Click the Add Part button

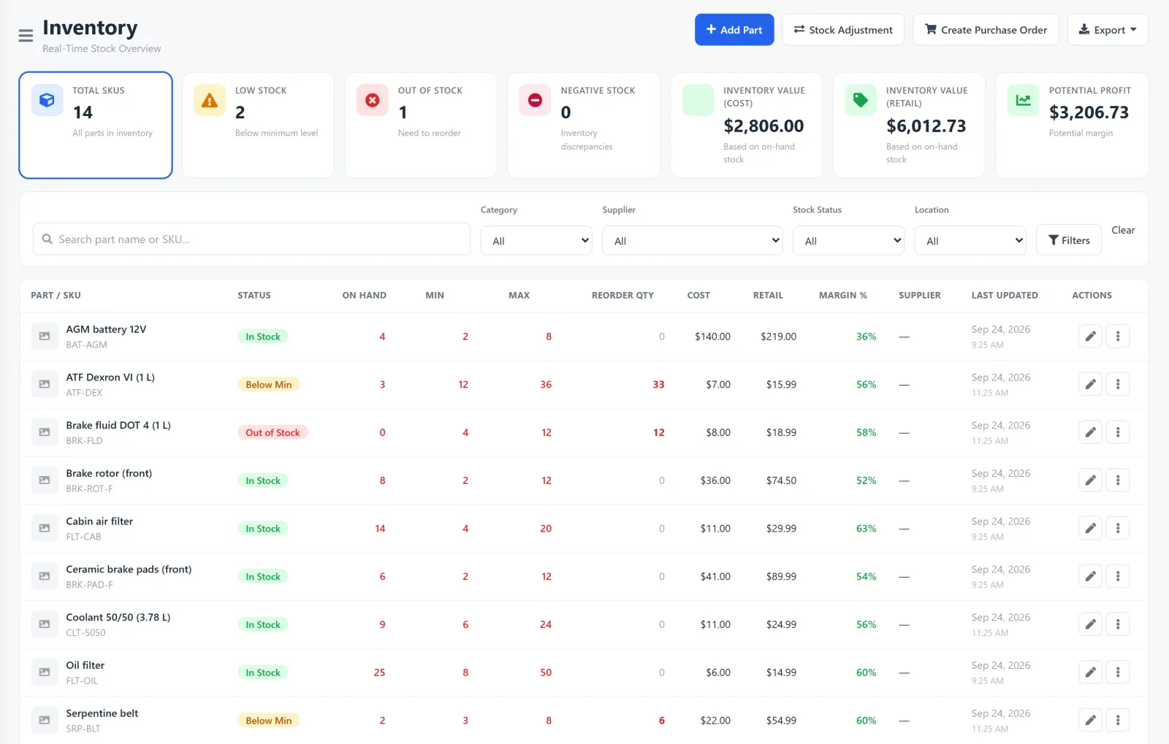[734, 30]
